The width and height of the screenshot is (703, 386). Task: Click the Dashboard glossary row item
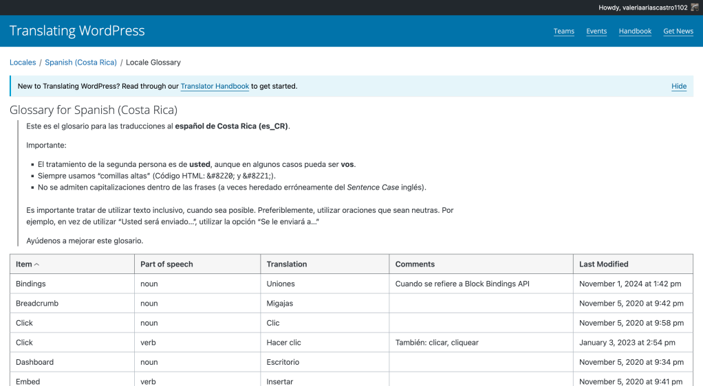point(34,362)
